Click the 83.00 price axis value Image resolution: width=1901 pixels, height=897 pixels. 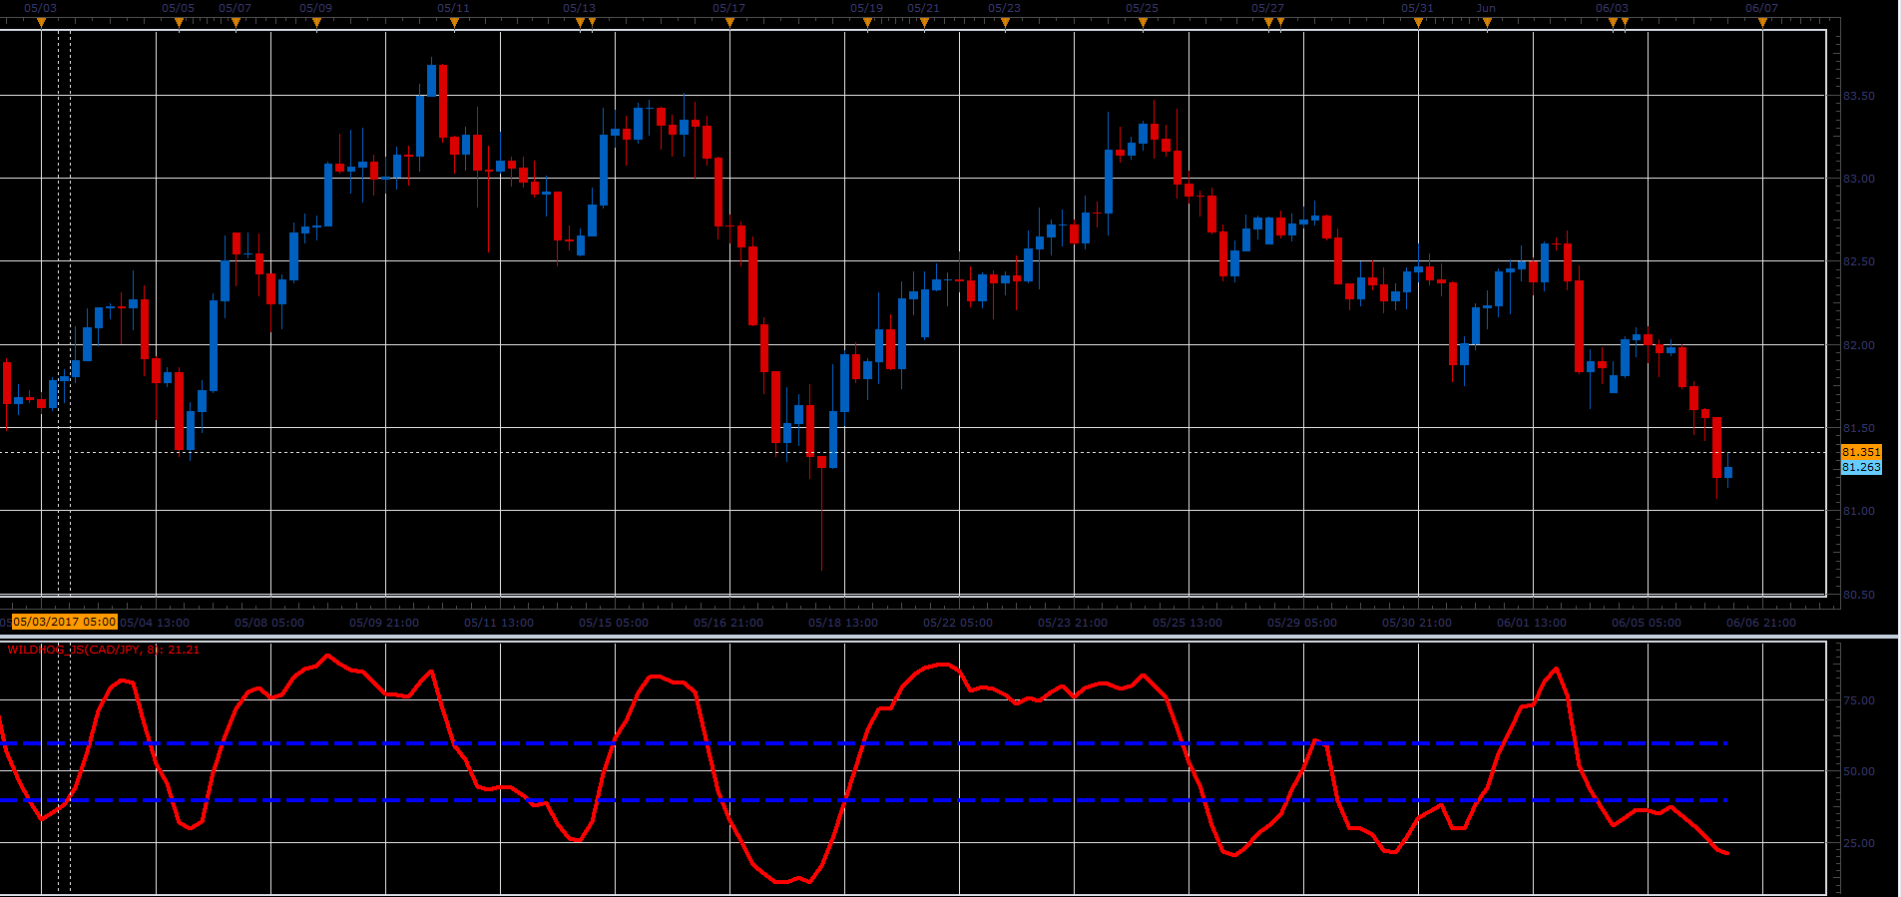pyautogui.click(x=1859, y=179)
